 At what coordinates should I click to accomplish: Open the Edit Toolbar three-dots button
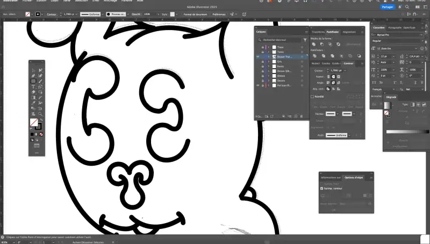coord(37,153)
